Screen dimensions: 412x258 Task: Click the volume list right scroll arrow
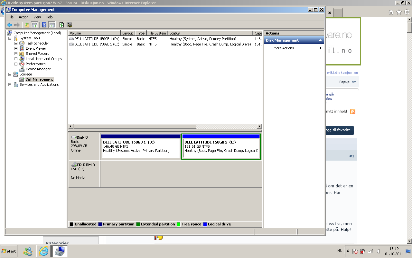coord(259,126)
